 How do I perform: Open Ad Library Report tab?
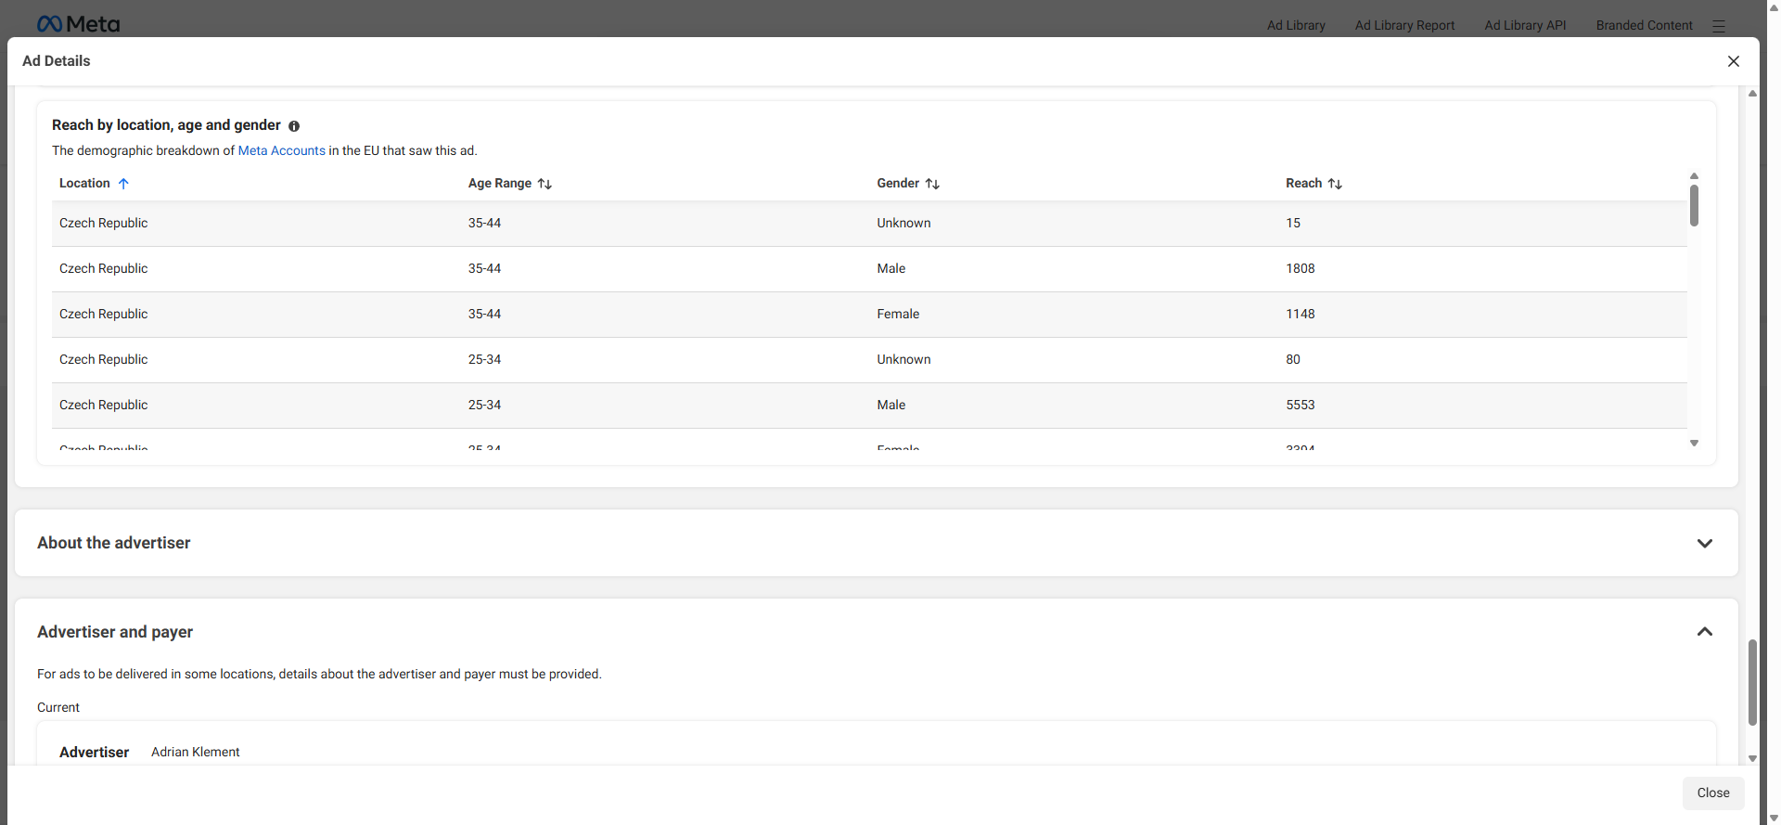[1404, 25]
